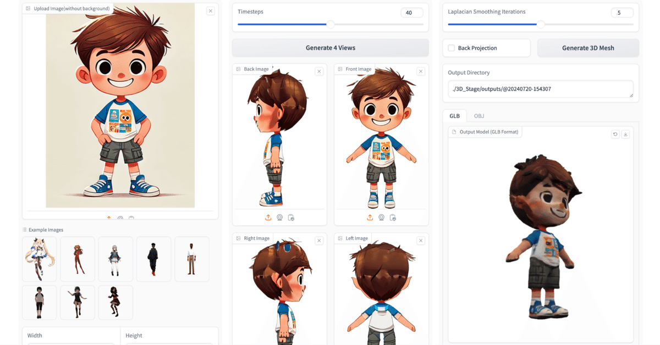Image resolution: width=660 pixels, height=345 pixels.
Task: Click the Timesteps value field showing 40
Action: [412, 12]
